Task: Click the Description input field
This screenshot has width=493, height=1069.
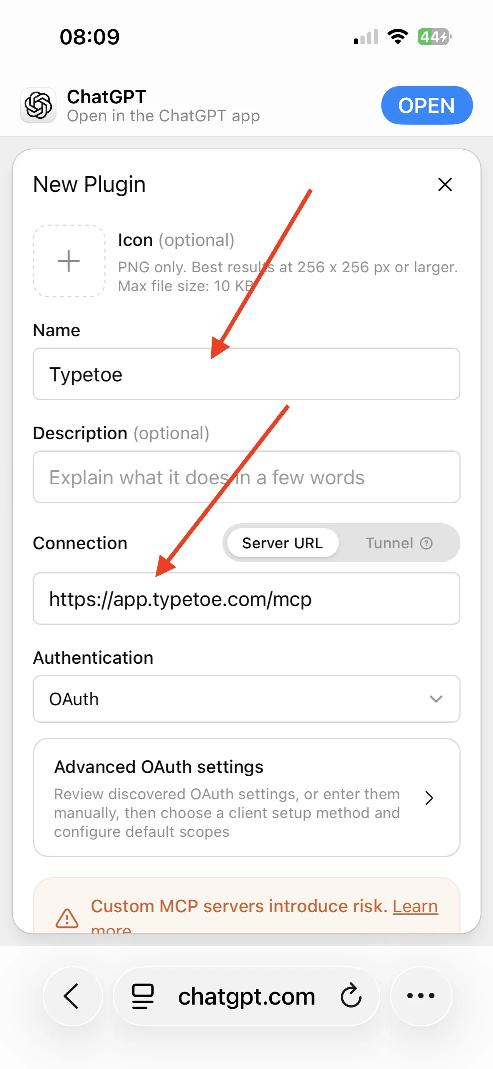Action: pos(247,477)
